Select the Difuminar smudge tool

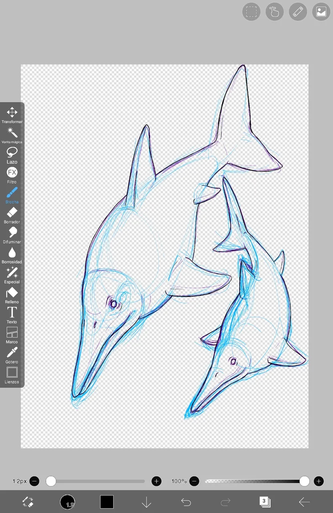pyautogui.click(x=12, y=235)
